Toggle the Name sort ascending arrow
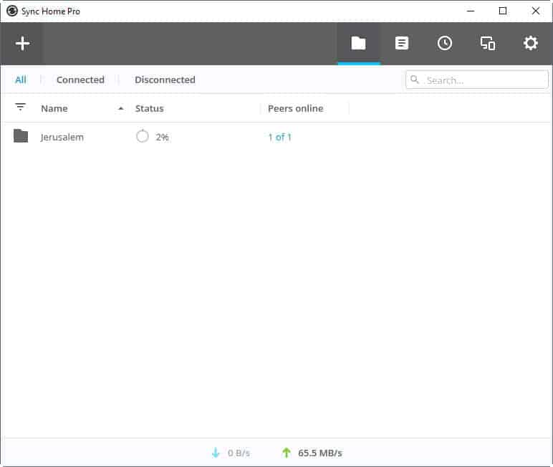Image resolution: width=553 pixels, height=467 pixels. click(120, 108)
